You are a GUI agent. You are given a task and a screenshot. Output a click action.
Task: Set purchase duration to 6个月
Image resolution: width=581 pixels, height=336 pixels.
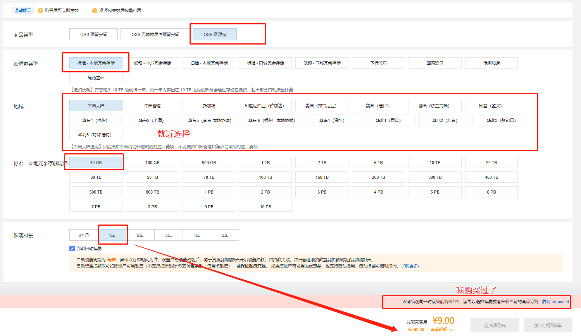84,235
